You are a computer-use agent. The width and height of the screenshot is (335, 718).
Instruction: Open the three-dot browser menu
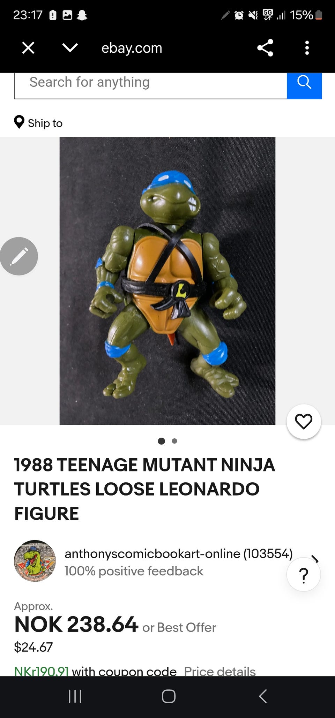307,48
